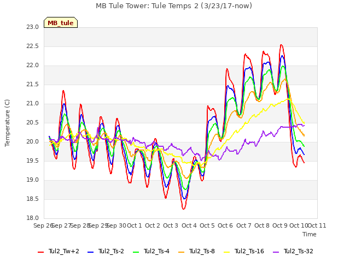Screen dimensions: 350x262
Task: Click the Oct 1 x-axis label
Action: [x=135, y=225]
